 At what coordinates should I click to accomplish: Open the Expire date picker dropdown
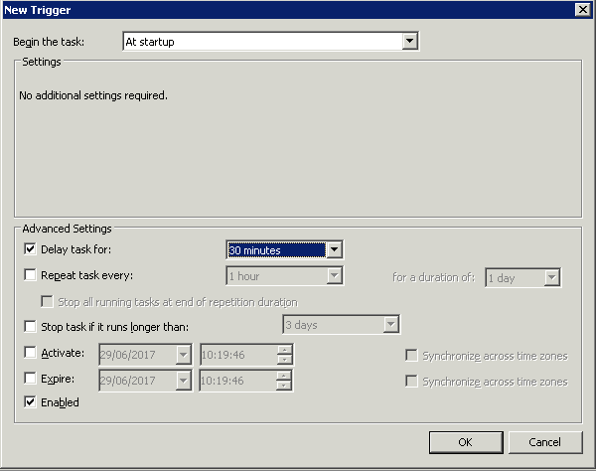(x=183, y=381)
